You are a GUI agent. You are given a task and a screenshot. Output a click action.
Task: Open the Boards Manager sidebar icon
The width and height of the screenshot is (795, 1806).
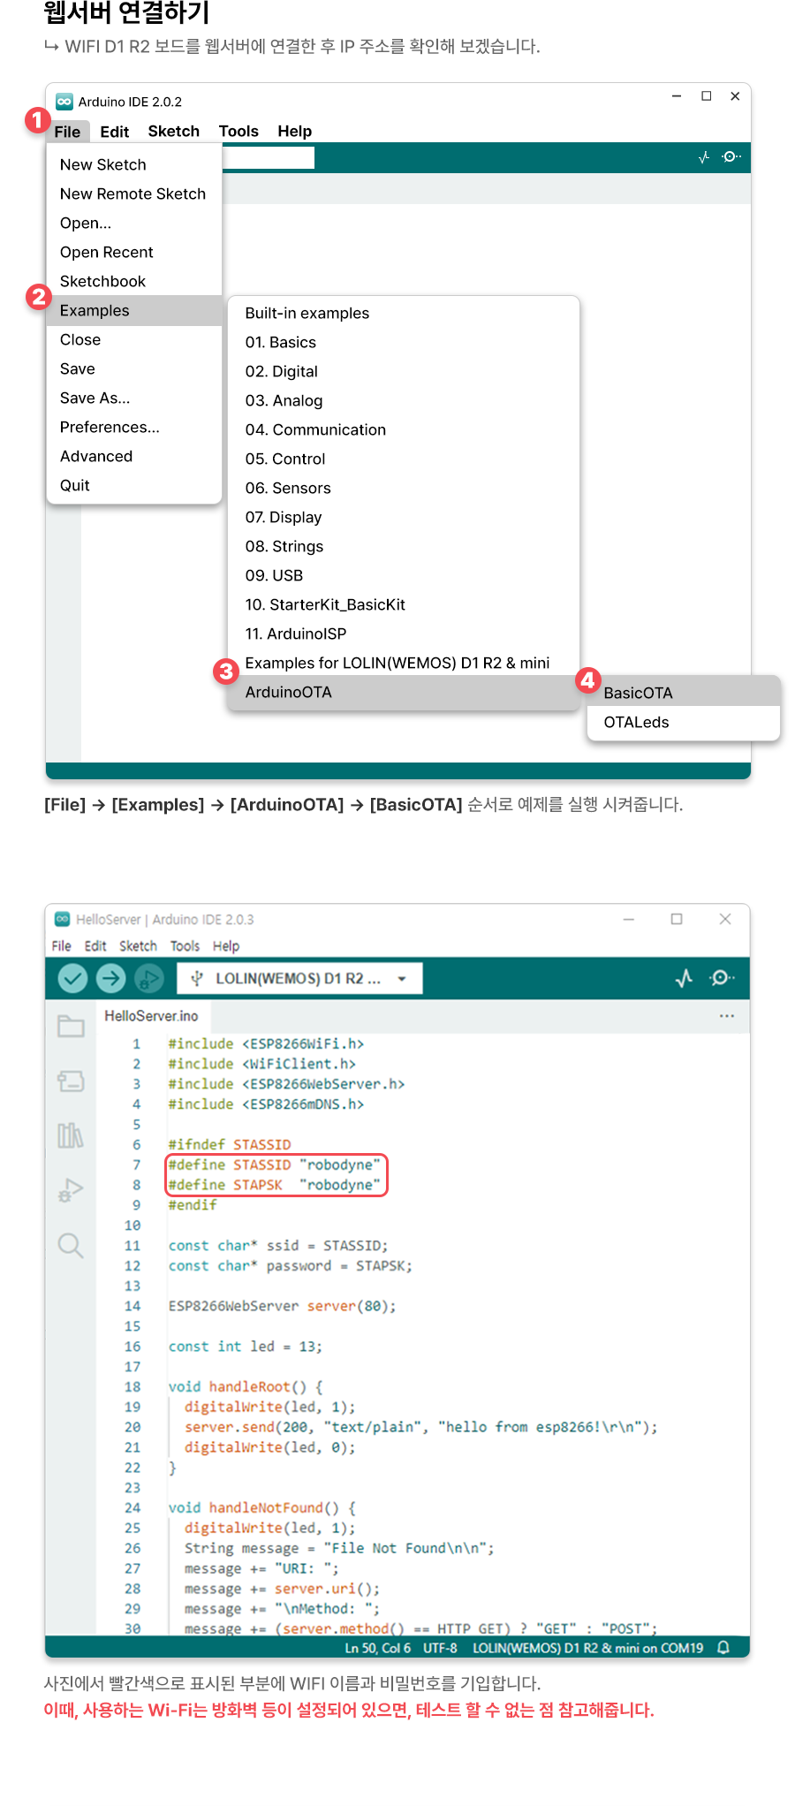click(71, 1081)
